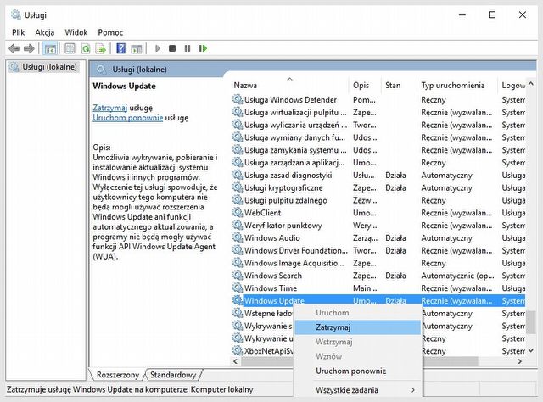Toggle the console tree pane icon
This screenshot has height=402, width=543.
pyautogui.click(x=51, y=48)
